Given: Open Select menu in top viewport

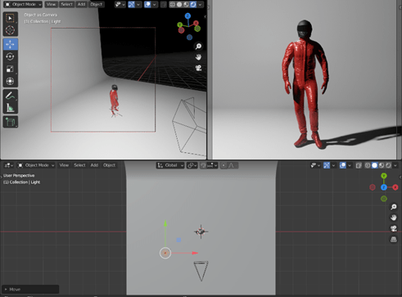Looking at the screenshot, I should point(66,4).
